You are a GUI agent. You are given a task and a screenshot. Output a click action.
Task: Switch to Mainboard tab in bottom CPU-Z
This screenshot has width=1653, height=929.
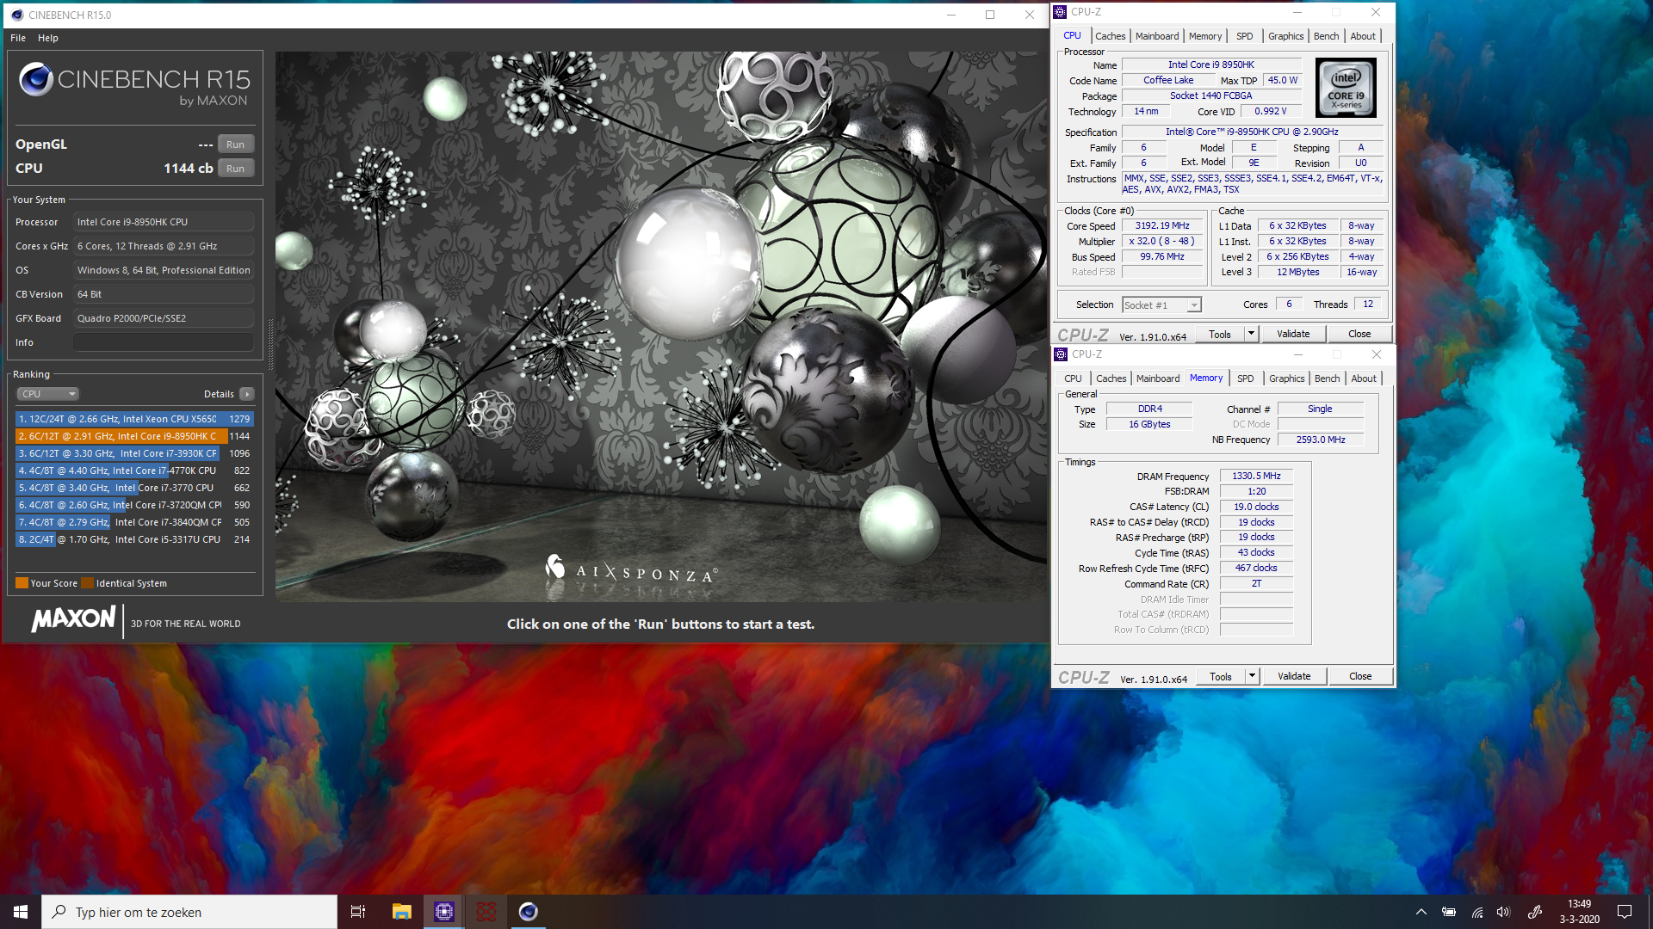coord(1158,378)
